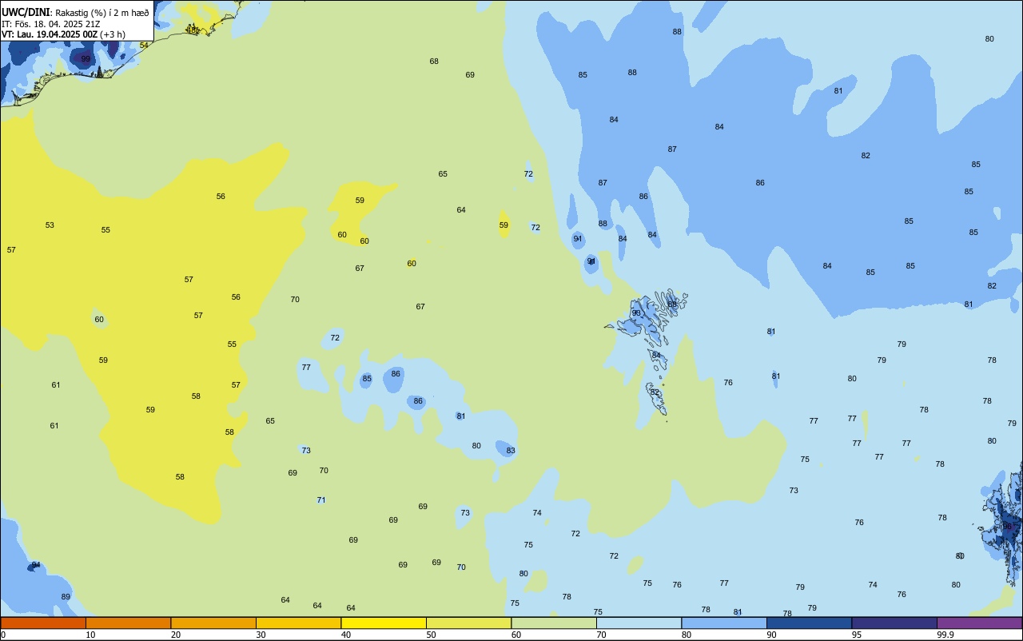
Task: Click the 80–90 medium blue legend swatch
Action: pos(724,623)
